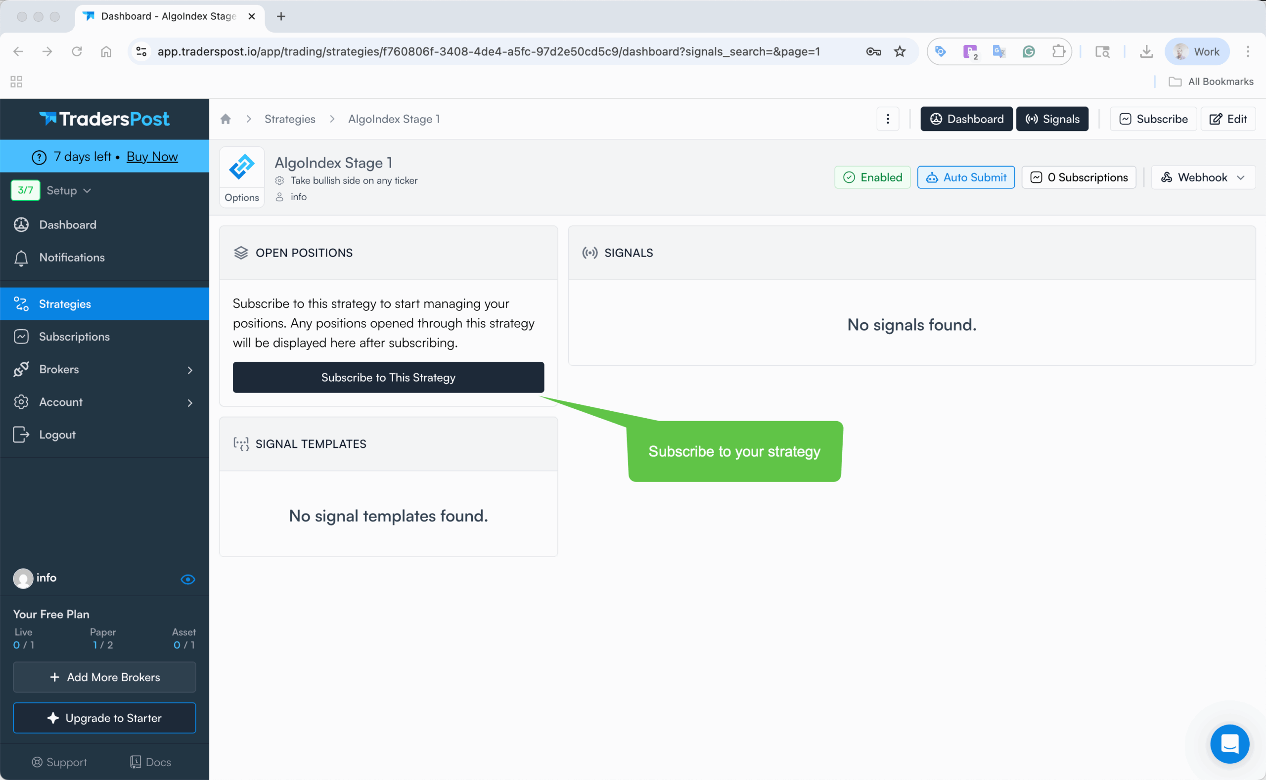Open the browser extensions puzzle icon
Image resolution: width=1266 pixels, height=780 pixels.
(x=1058, y=51)
